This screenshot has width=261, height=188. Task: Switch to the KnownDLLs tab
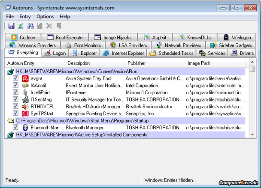195,37
